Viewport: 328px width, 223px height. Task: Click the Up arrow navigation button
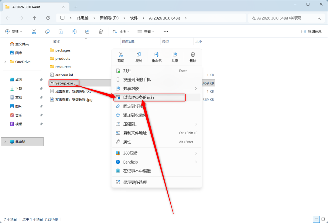pyautogui.click(x=34, y=18)
